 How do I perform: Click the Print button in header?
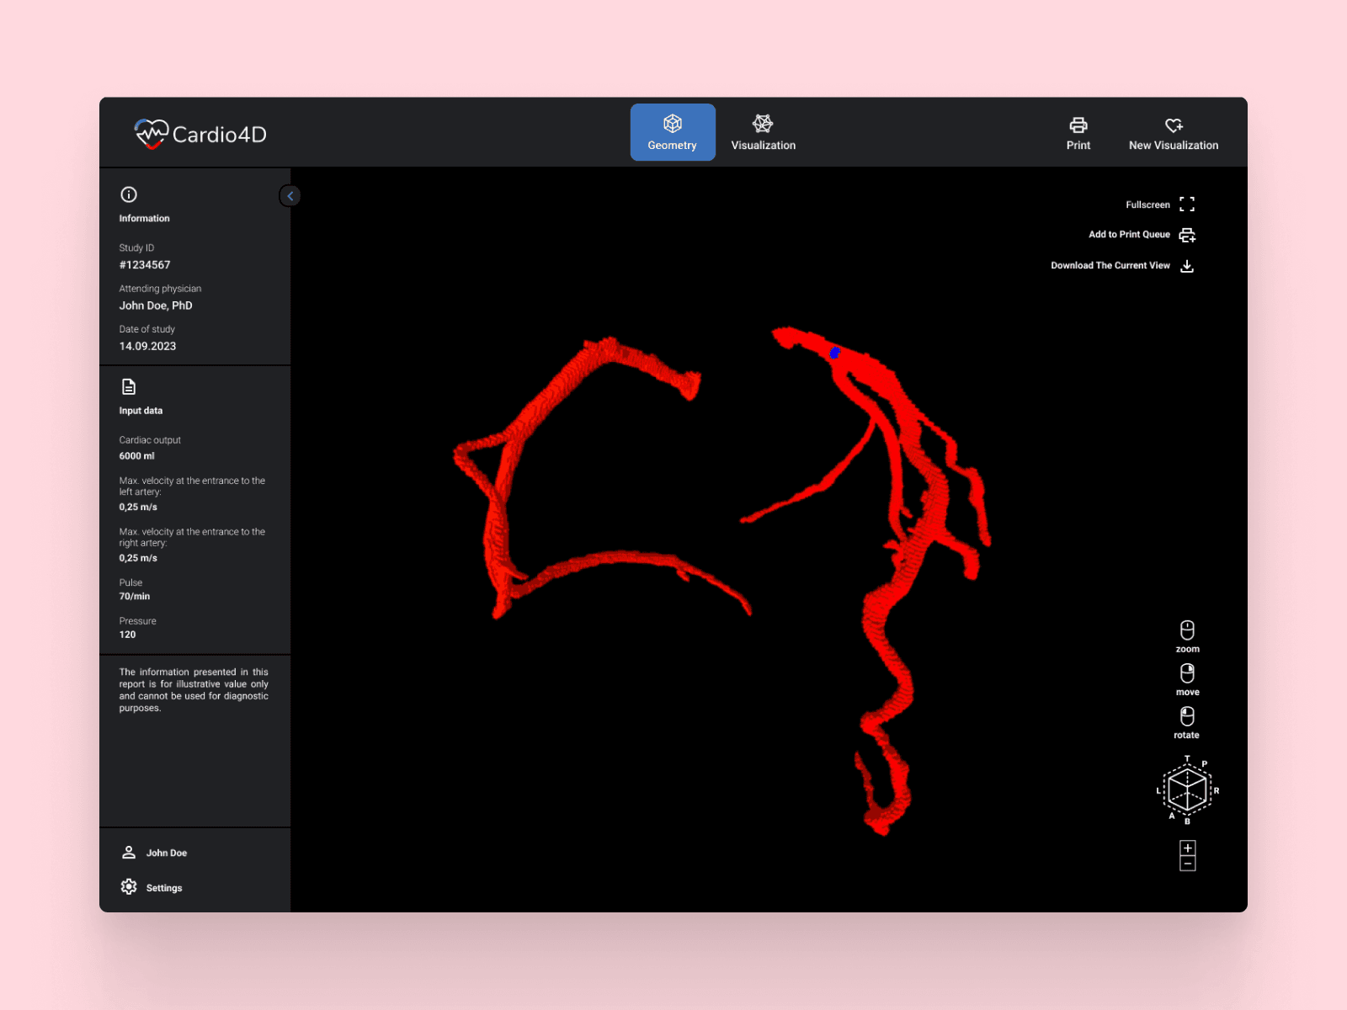pos(1078,134)
